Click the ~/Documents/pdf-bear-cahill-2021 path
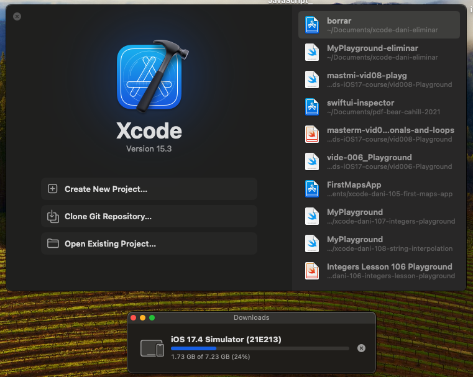This screenshot has height=377, width=473. [383, 112]
